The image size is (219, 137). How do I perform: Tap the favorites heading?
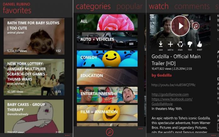point(17,10)
